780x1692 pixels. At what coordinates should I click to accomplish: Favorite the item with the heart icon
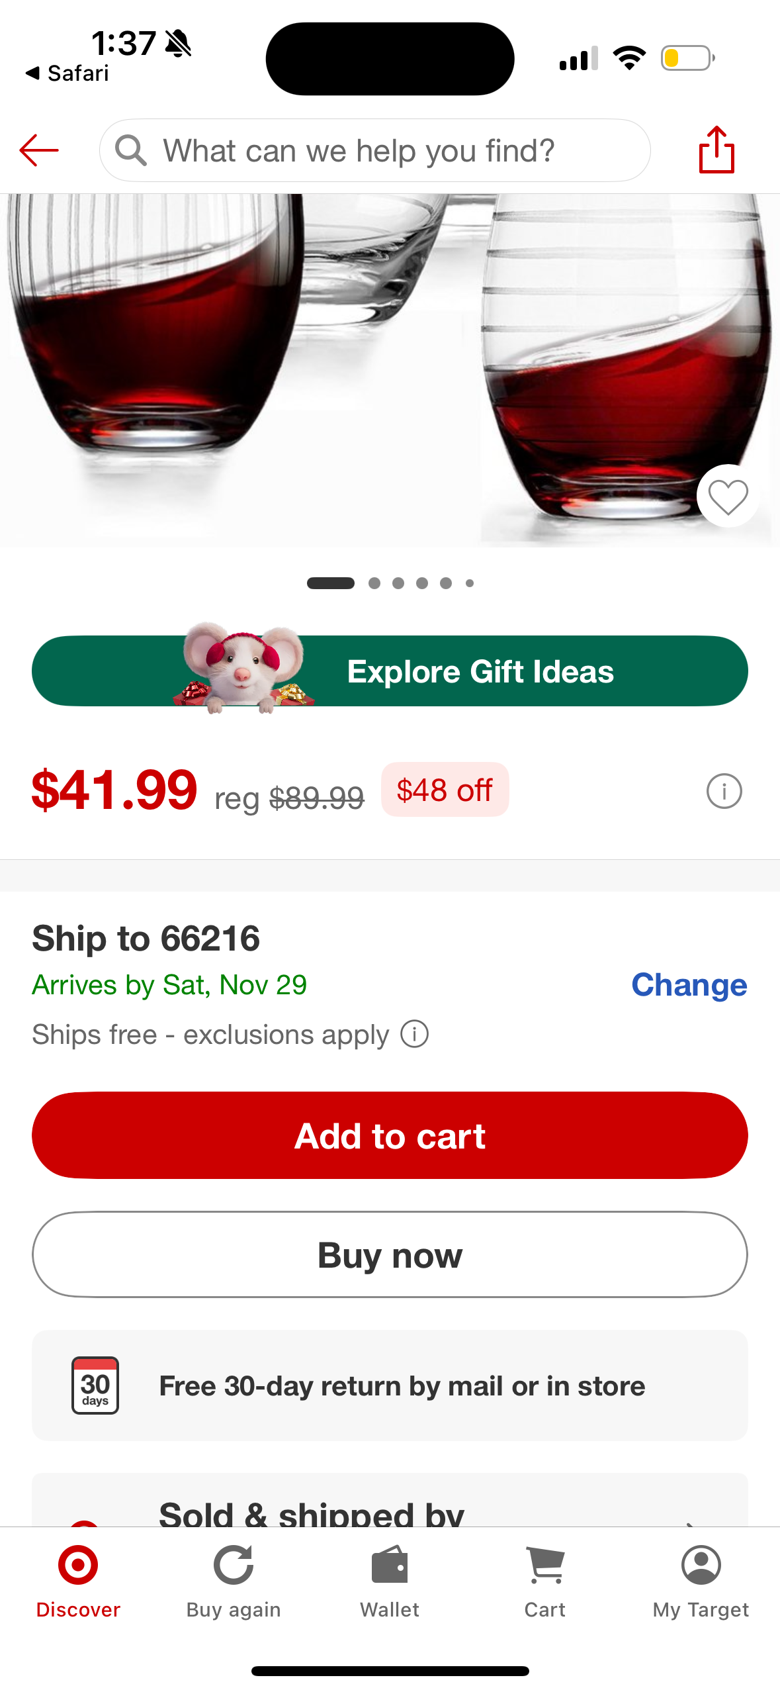click(x=728, y=496)
